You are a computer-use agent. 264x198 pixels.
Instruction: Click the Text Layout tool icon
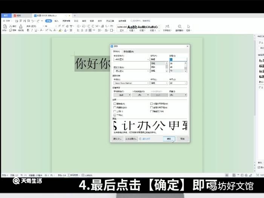[167, 26]
